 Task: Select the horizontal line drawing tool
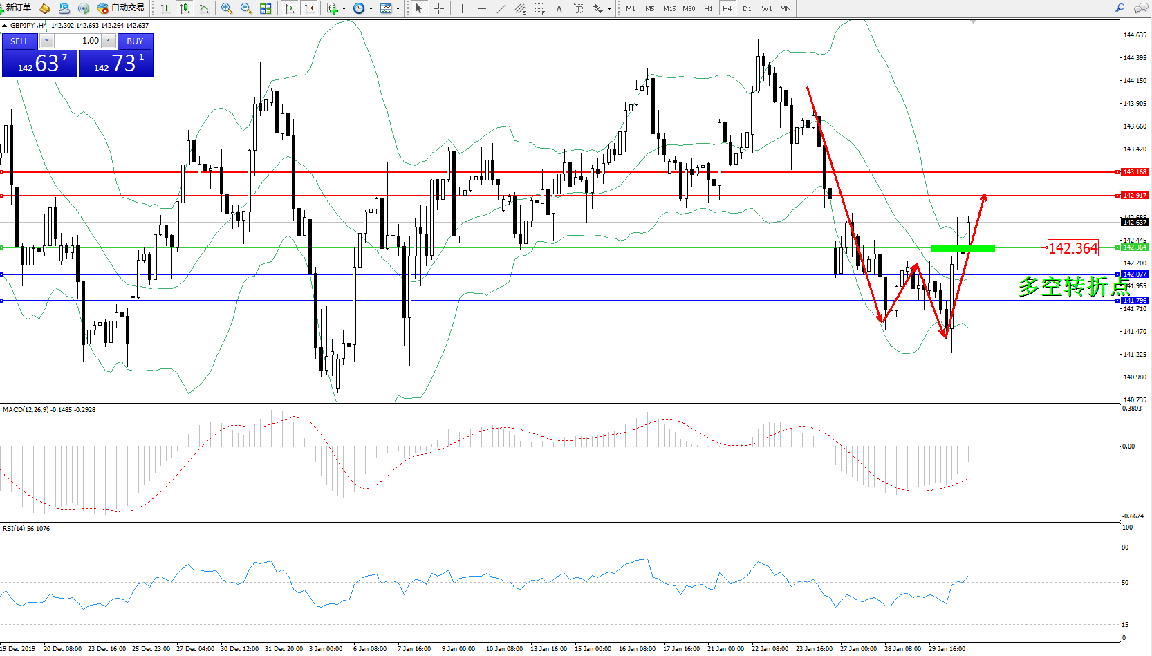[x=481, y=8]
